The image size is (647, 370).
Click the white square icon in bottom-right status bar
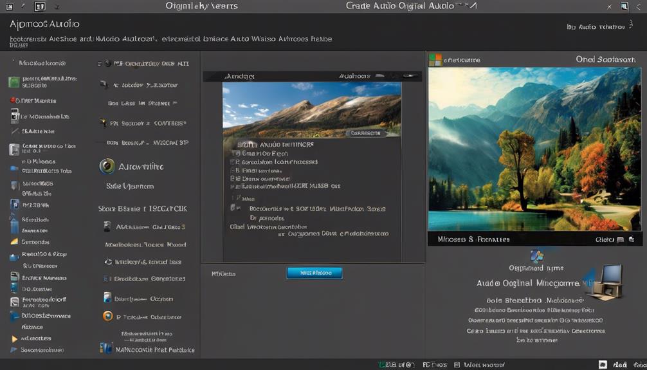pyautogui.click(x=603, y=365)
